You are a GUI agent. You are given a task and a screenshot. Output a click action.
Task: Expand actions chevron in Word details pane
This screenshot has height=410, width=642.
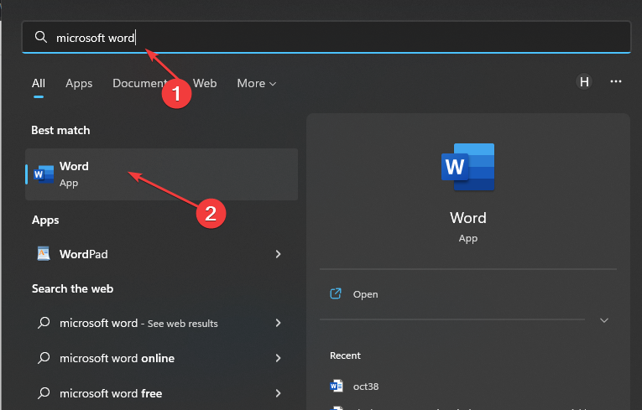(x=603, y=320)
